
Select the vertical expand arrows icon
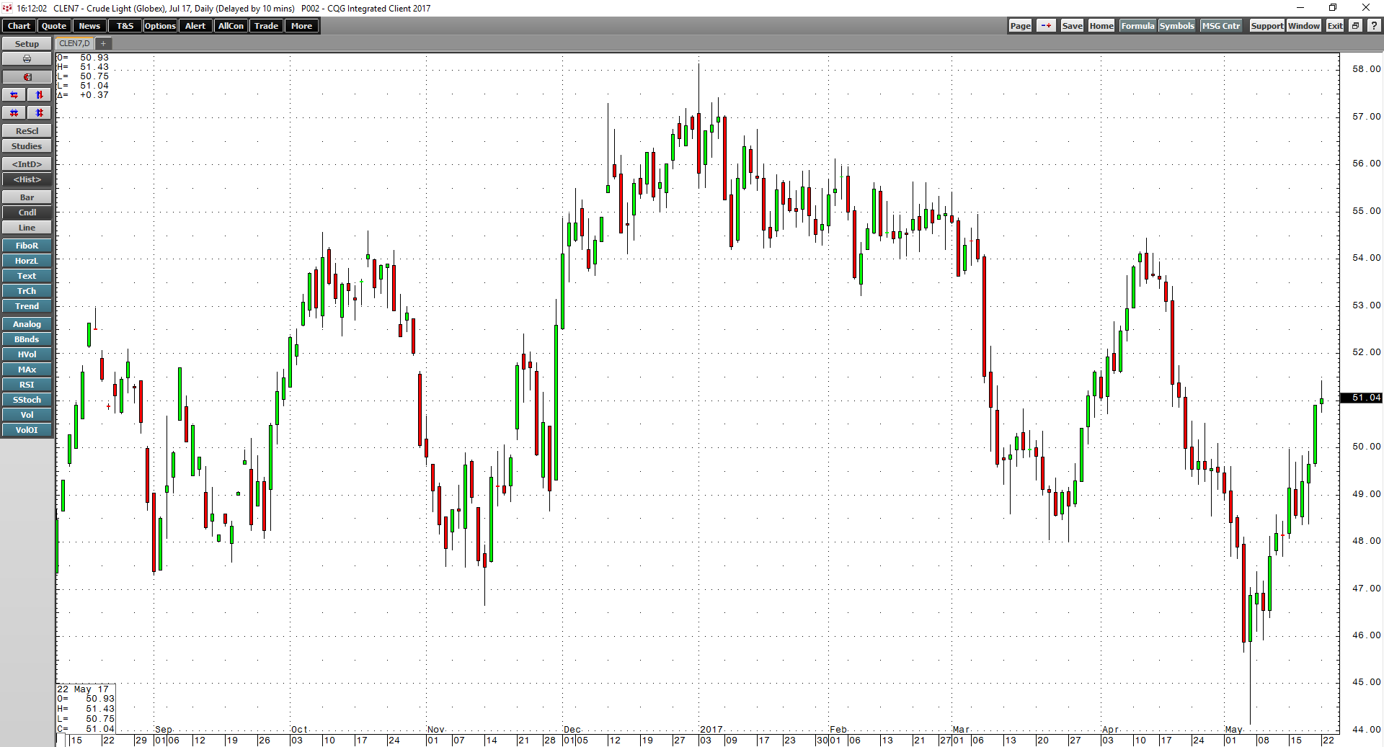click(x=38, y=94)
